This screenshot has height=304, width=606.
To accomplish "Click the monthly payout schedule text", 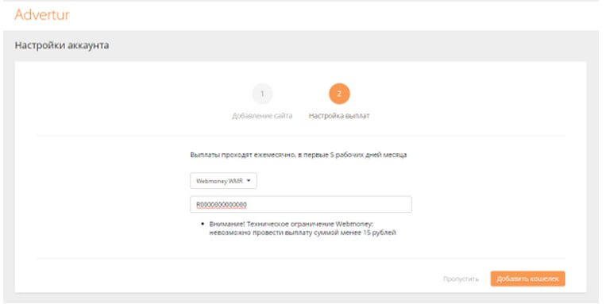I will (299, 155).
